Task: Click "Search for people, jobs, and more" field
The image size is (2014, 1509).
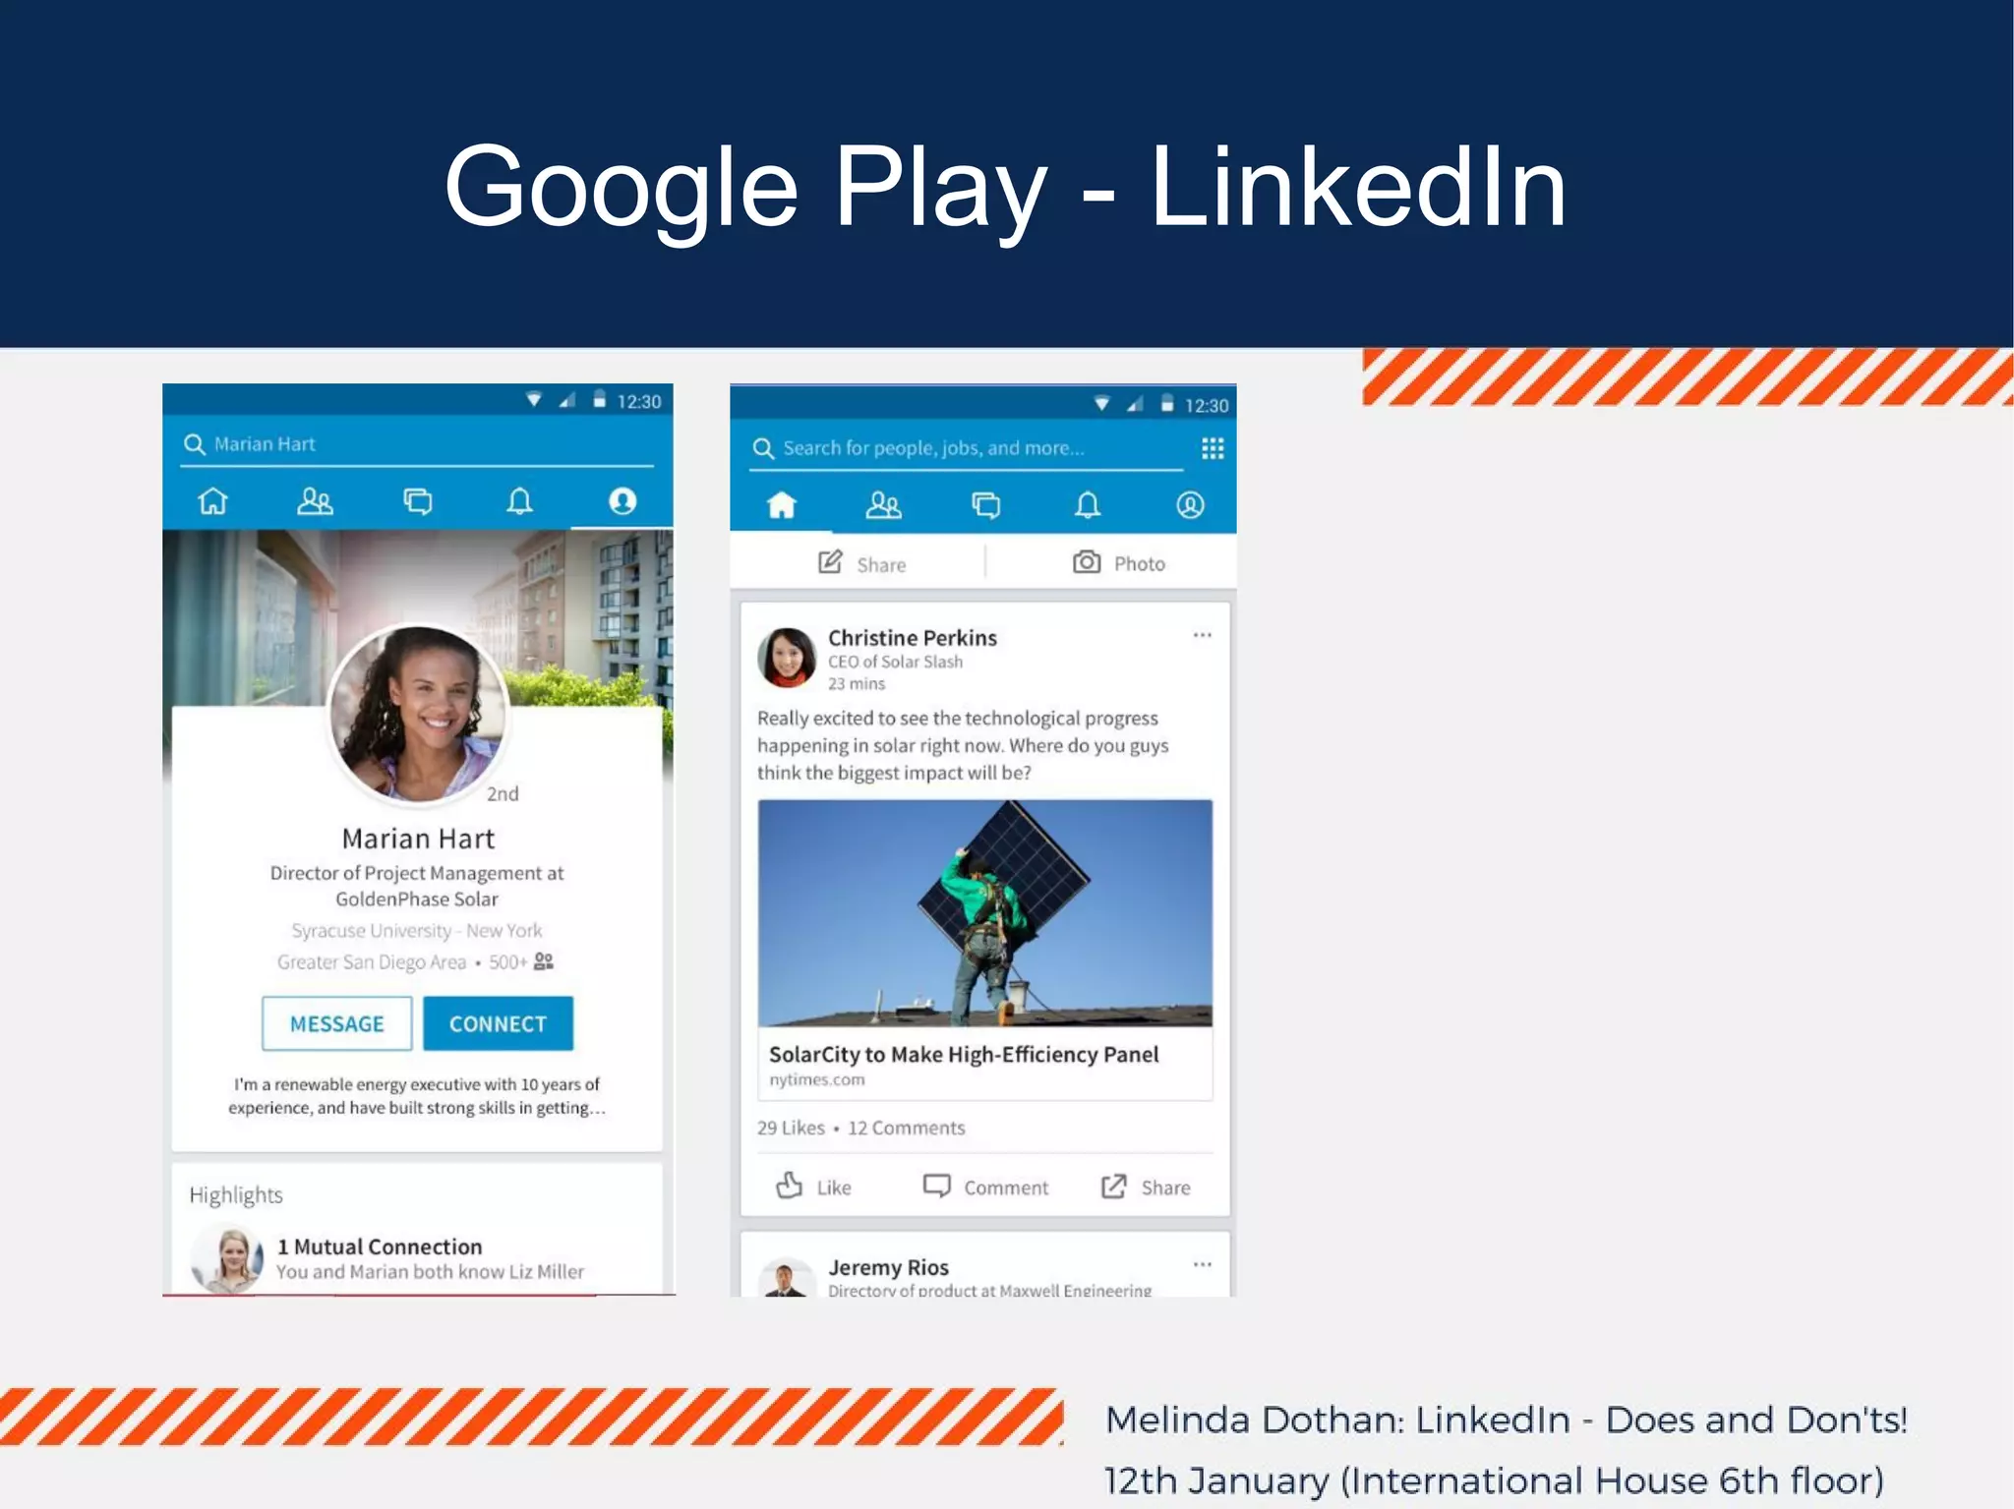Action: coord(966,448)
